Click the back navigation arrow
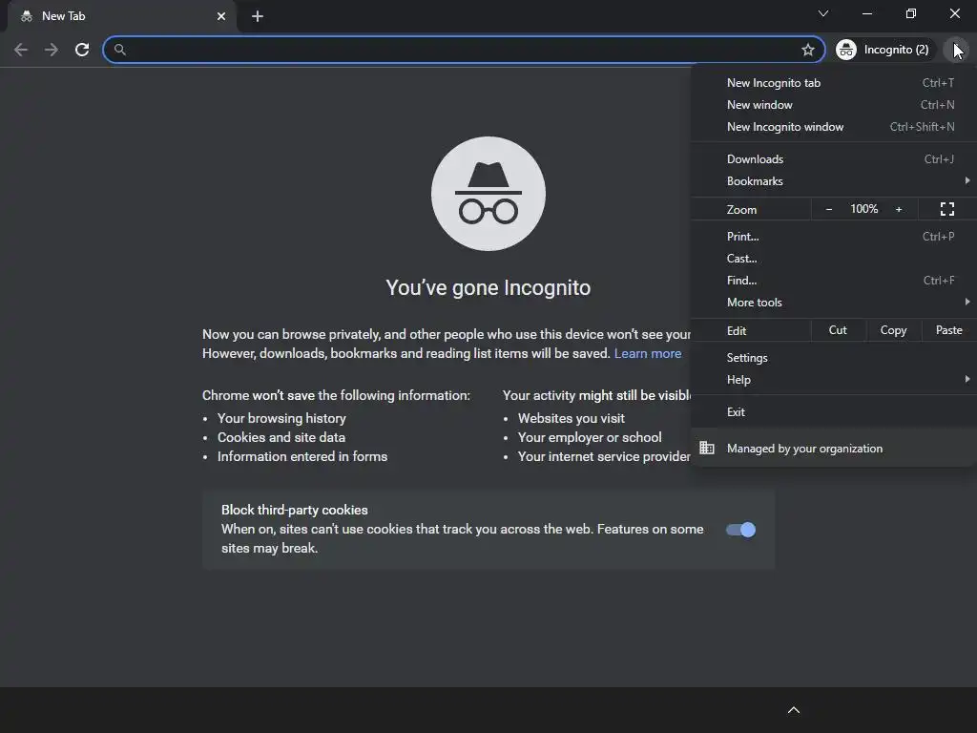This screenshot has width=977, height=733. 21,50
